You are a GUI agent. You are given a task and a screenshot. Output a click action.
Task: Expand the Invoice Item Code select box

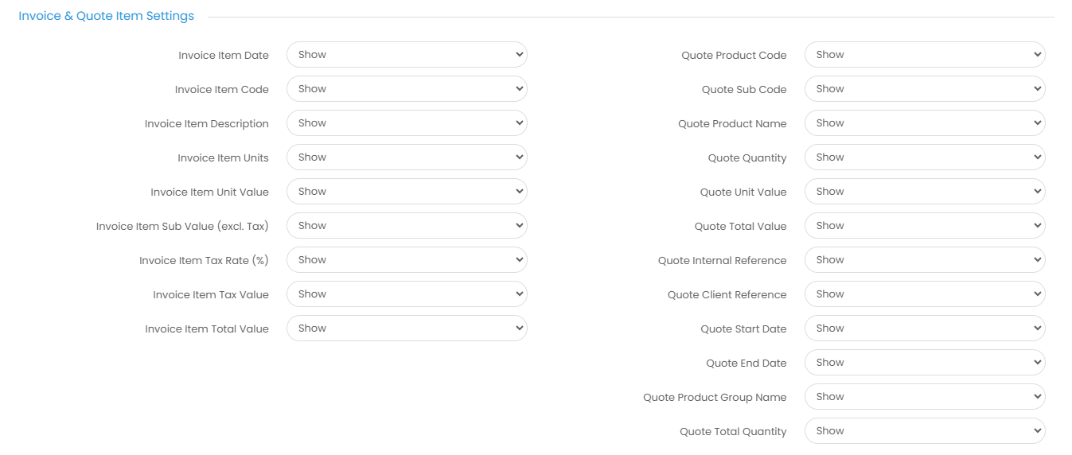point(406,89)
